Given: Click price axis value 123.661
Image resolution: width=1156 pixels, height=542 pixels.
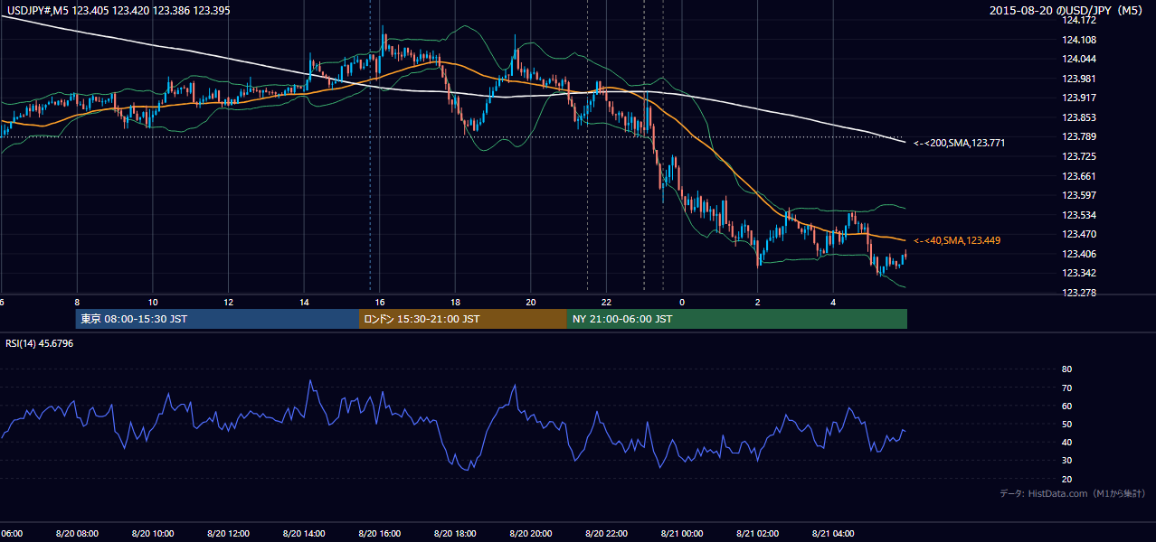Looking at the screenshot, I should [1081, 176].
